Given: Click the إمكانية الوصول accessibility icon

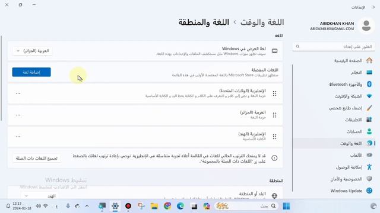Looking at the screenshot, I should click(x=369, y=167).
